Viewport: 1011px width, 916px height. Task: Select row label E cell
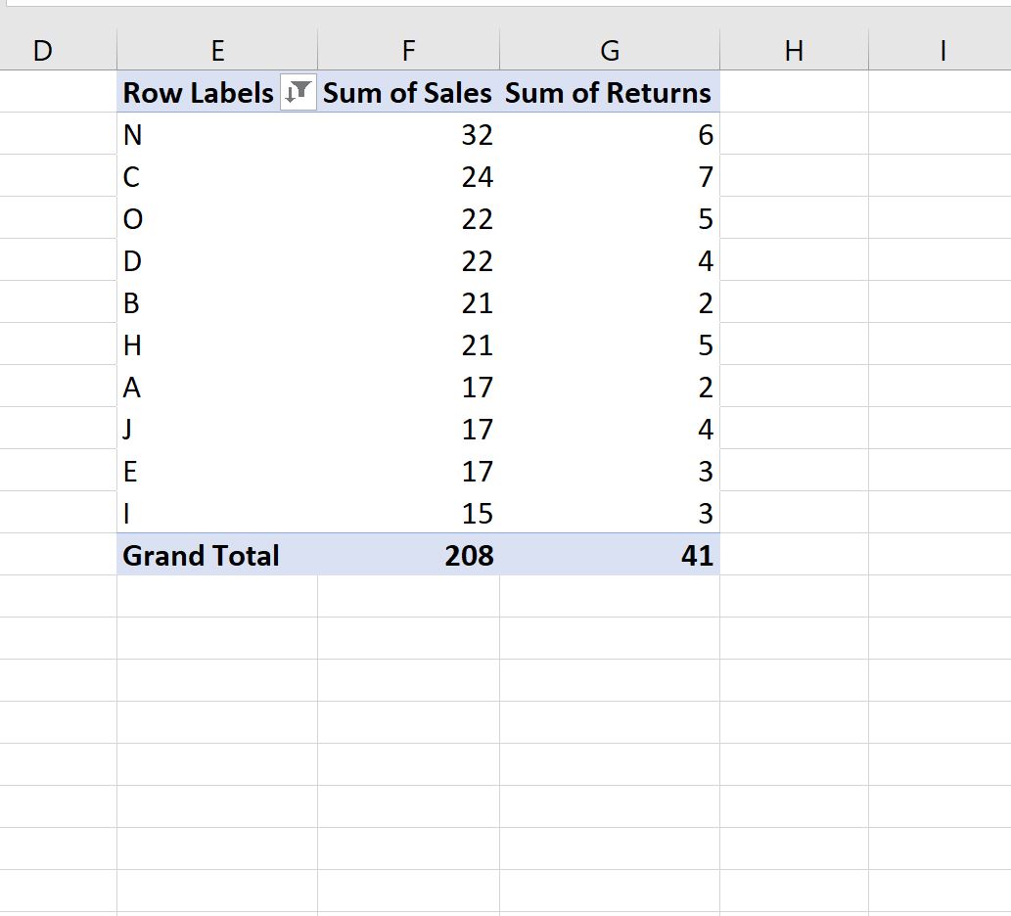tap(217, 471)
